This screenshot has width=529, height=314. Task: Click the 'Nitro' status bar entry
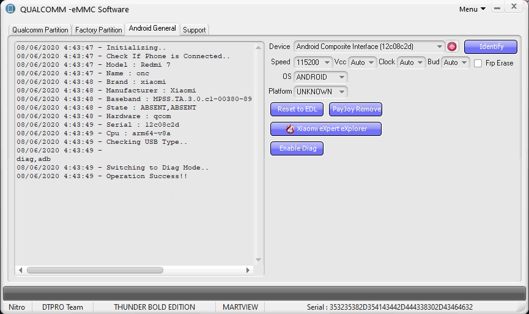pos(17,307)
